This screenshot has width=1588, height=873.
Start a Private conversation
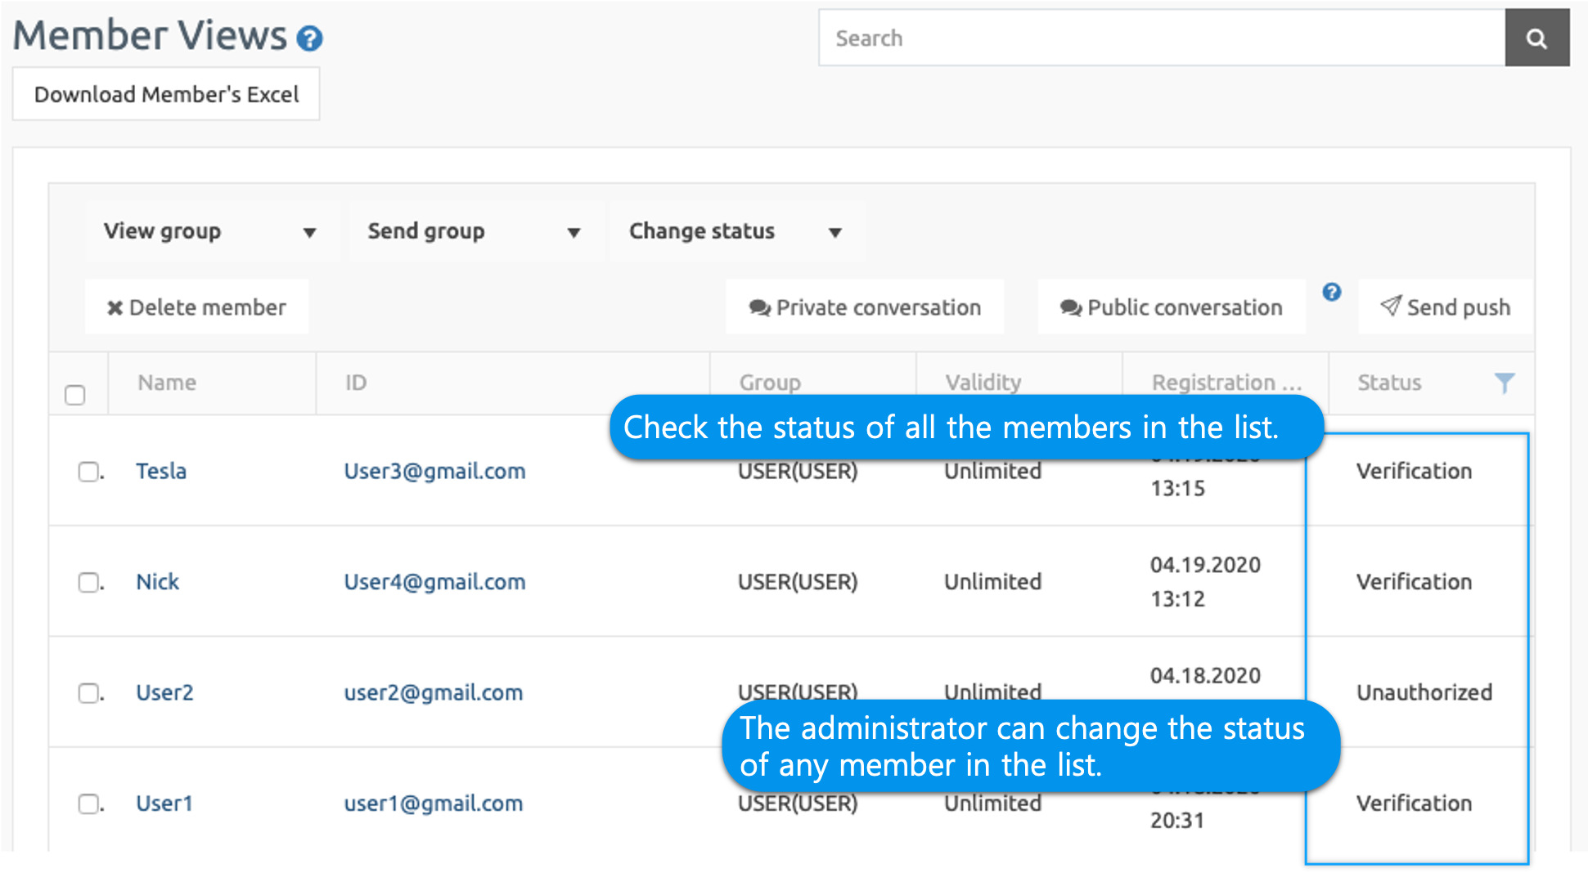pyautogui.click(x=865, y=307)
